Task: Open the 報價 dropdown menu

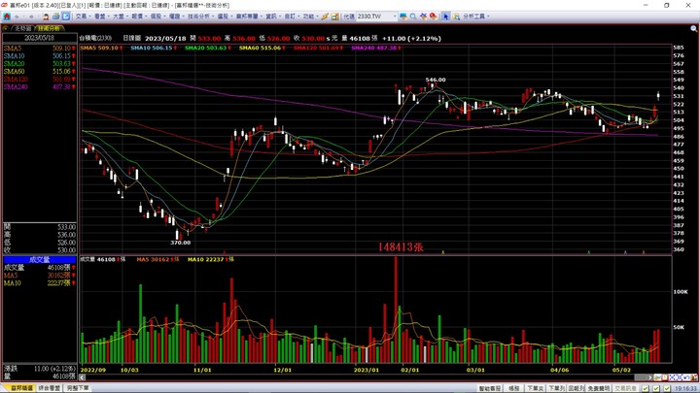Action: pos(140,16)
